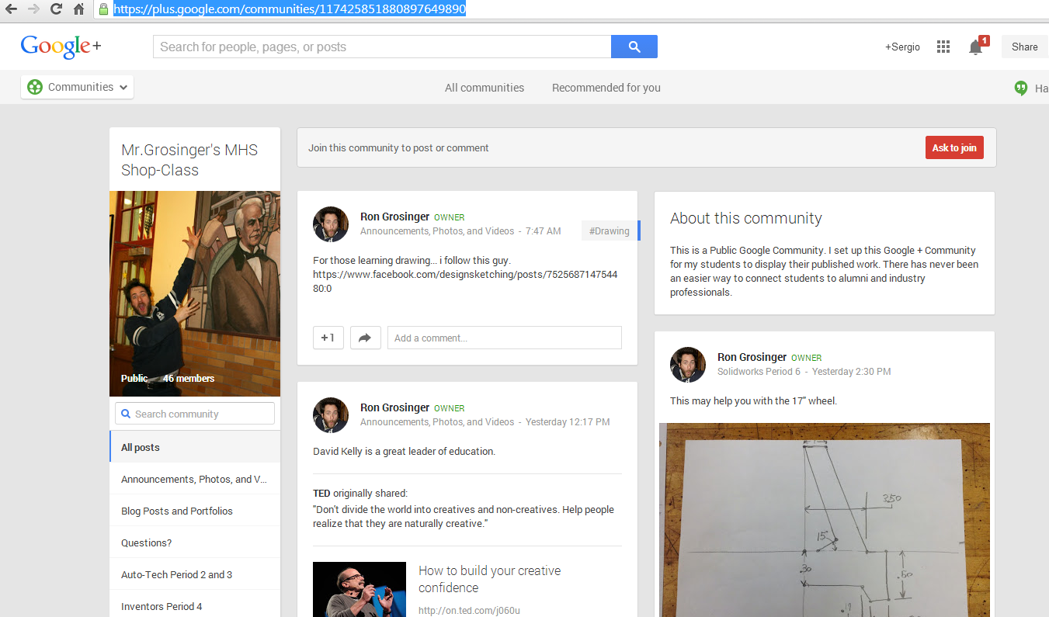Select the URL in the address bar

pos(290,9)
